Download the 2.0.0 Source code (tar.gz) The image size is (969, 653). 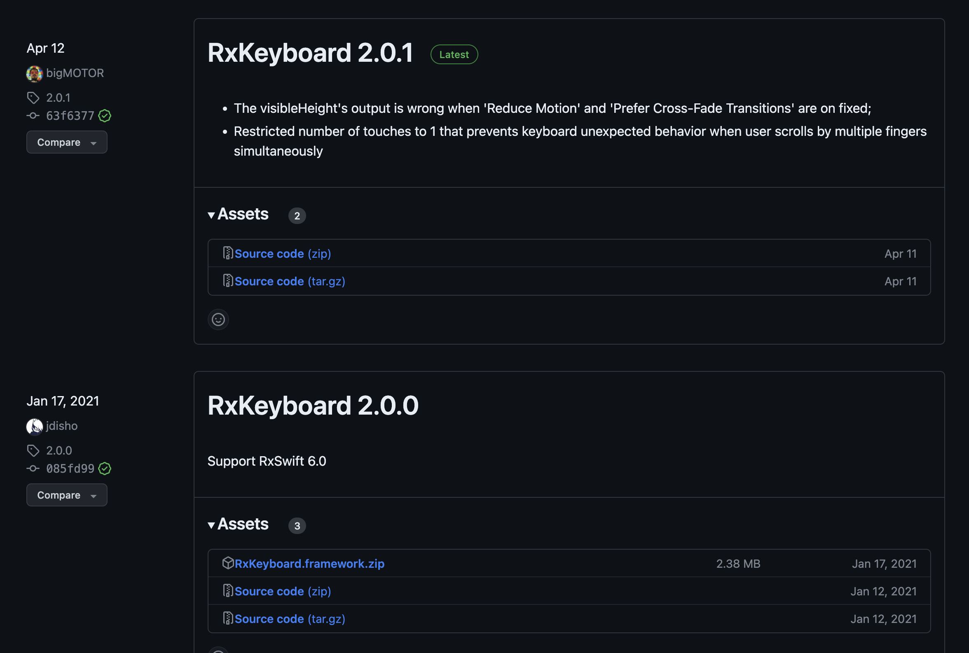coord(290,619)
